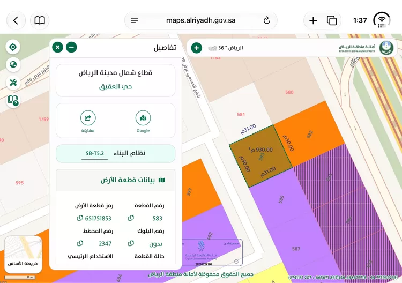Image resolution: width=402 pixels, height=283 pixels.
Task: Locate my position with crosshair icon
Action: tap(13, 47)
